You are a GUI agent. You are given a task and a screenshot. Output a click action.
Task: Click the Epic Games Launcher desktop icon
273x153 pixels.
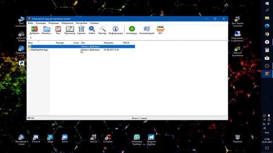(x=238, y=22)
